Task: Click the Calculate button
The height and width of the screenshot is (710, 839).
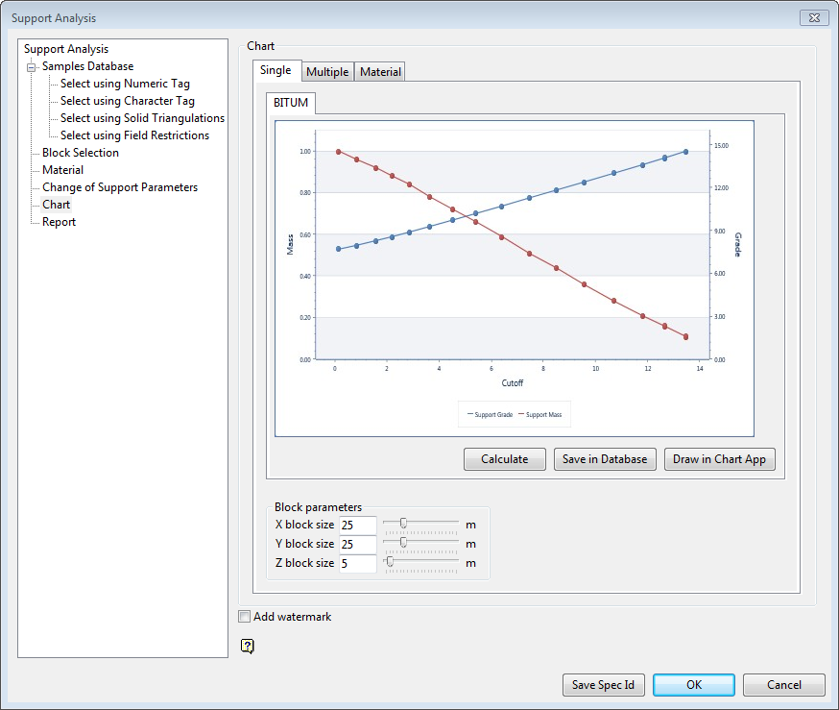Action: (x=505, y=459)
